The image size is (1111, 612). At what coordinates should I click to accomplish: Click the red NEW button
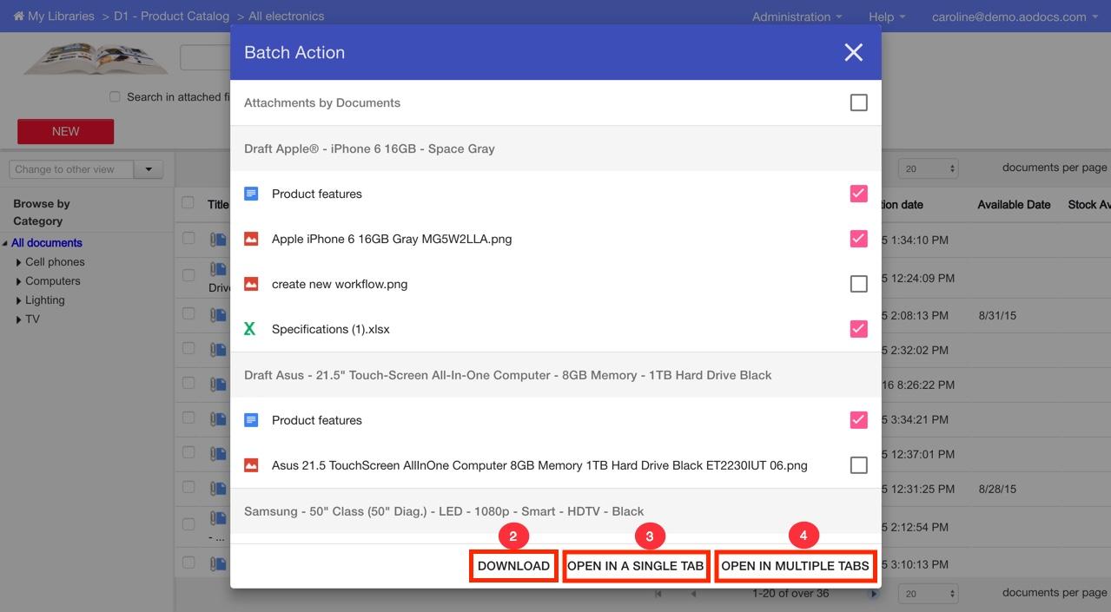(65, 131)
